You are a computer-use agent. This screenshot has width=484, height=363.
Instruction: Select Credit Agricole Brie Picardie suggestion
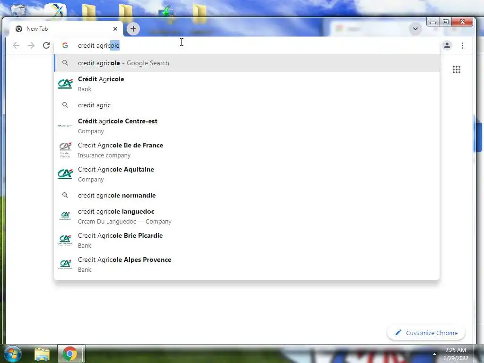247,241
